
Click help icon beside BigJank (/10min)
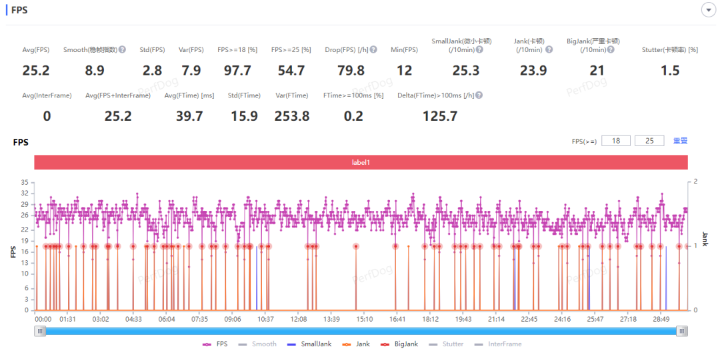[611, 49]
